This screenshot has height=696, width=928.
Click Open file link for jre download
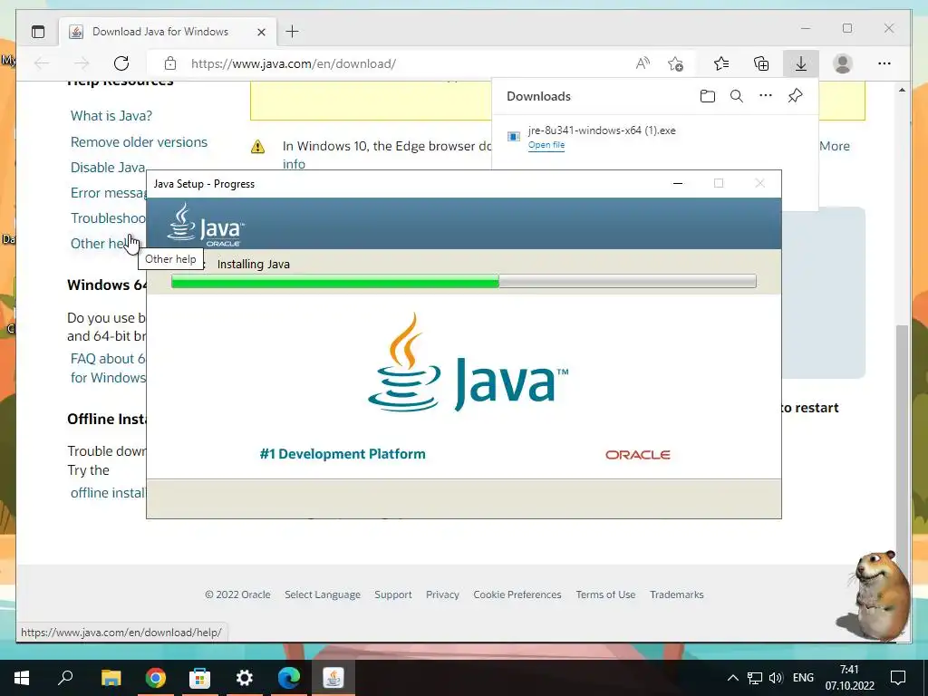[546, 145]
